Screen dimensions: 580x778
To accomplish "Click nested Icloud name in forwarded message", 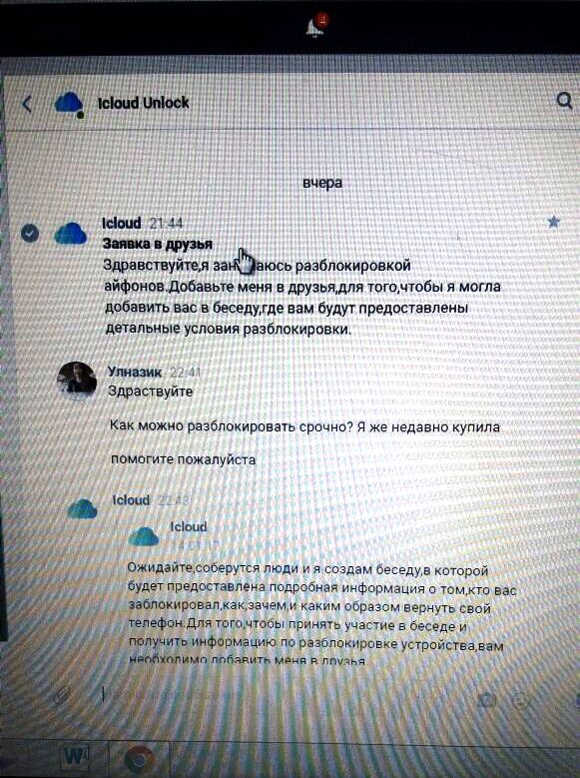I will click(x=189, y=526).
